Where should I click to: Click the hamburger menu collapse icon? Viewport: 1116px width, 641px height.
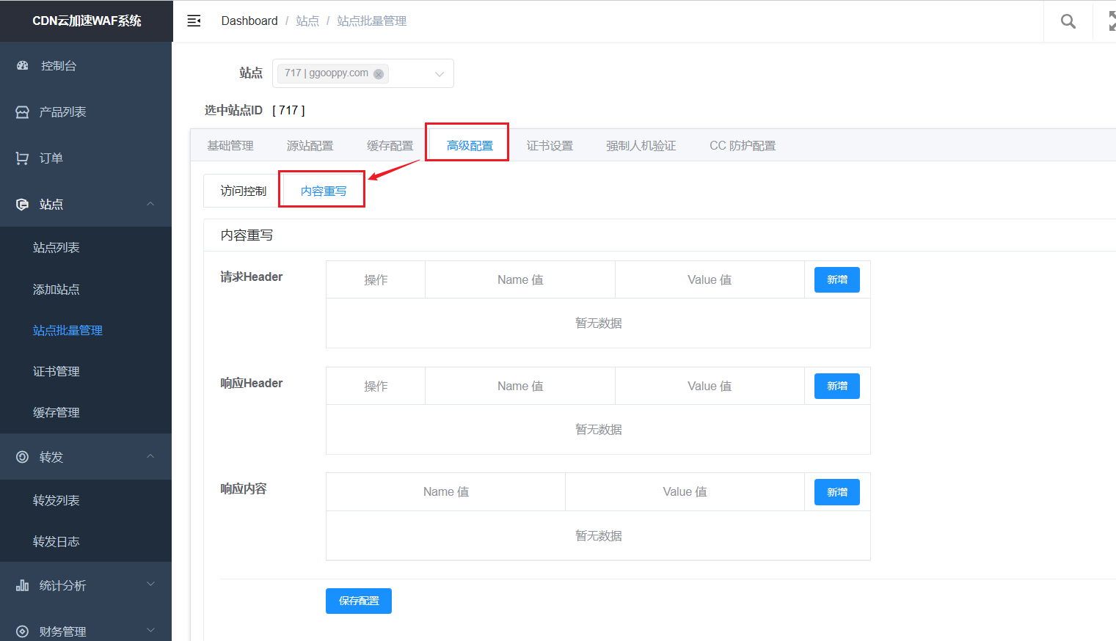coord(194,21)
